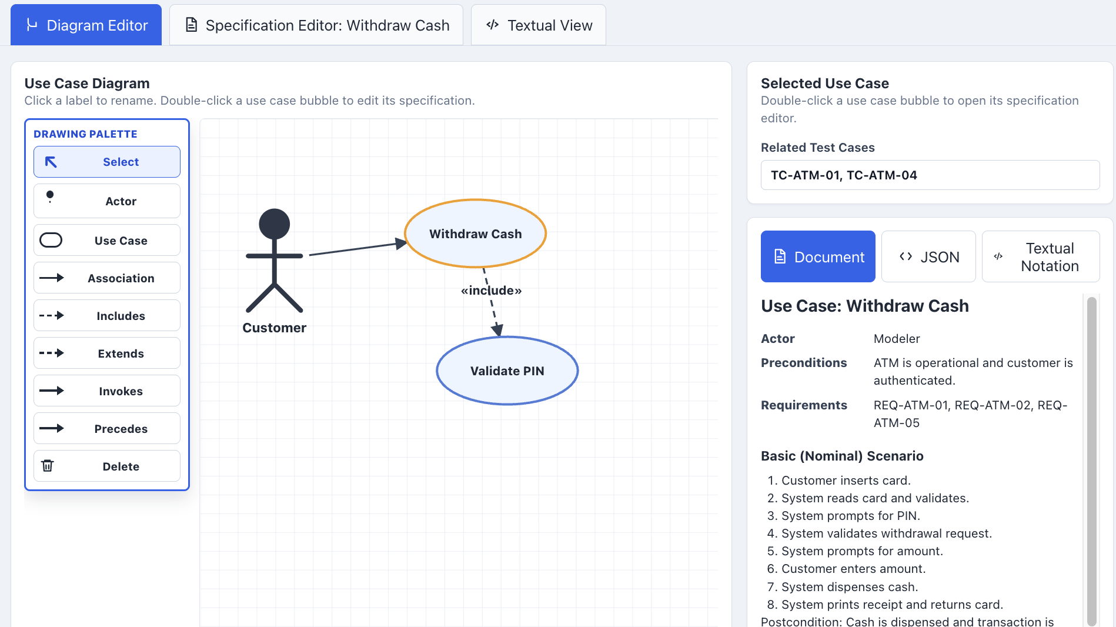Activate the Extends tool label
The height and width of the screenshot is (627, 1116).
(x=121, y=353)
